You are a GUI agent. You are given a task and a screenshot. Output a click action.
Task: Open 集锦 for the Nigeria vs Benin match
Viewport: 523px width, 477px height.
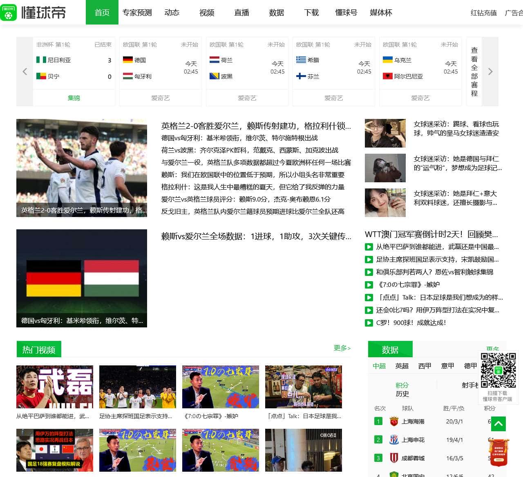tap(74, 98)
